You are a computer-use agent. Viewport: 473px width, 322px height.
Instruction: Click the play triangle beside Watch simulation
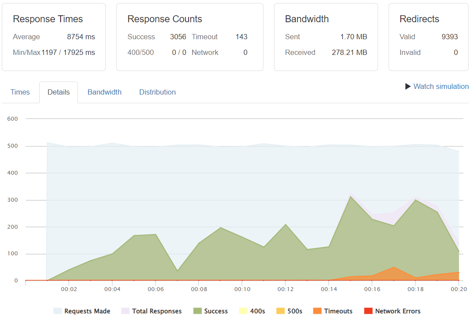[x=408, y=86]
